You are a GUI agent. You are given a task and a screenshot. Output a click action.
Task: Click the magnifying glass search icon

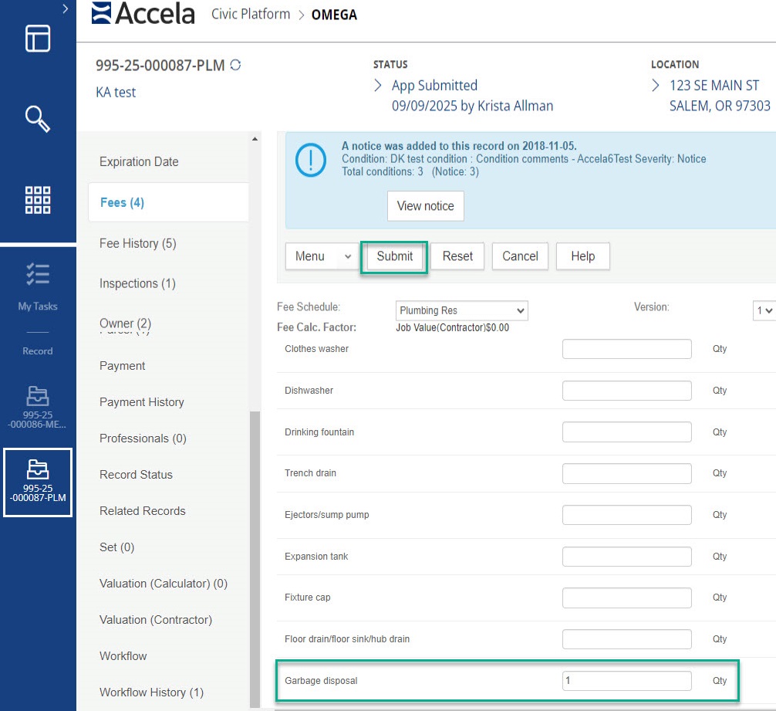click(37, 119)
